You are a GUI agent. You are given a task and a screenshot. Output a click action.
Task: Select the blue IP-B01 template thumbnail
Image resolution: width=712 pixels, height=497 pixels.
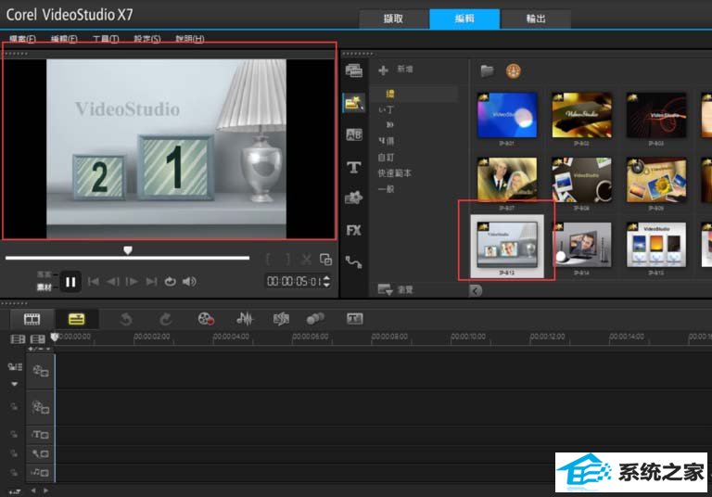507,115
